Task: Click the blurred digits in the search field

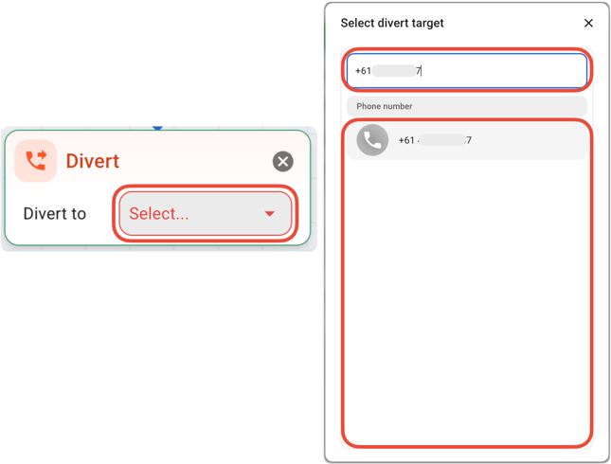Action: pos(394,71)
